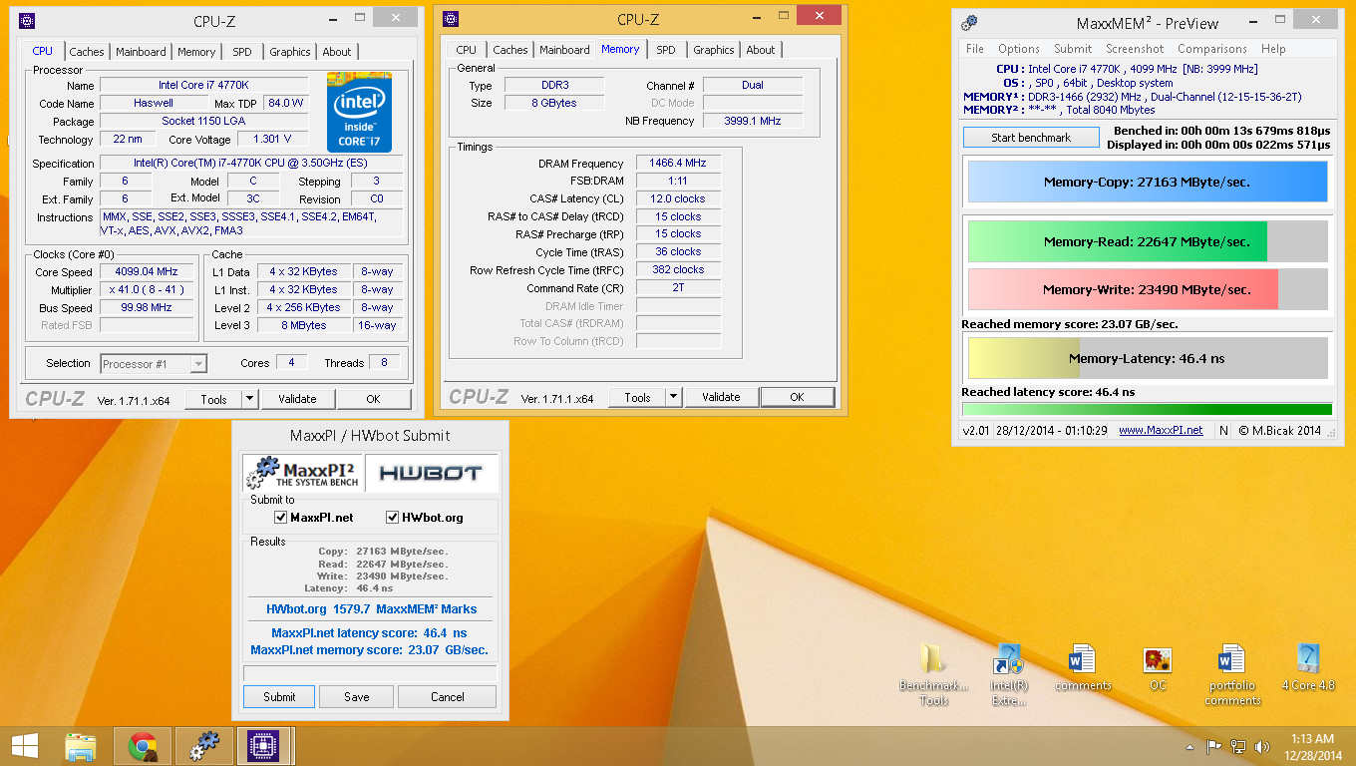Select '4 Core 4.8' desktop icon
The width and height of the screenshot is (1356, 766).
(x=1307, y=668)
